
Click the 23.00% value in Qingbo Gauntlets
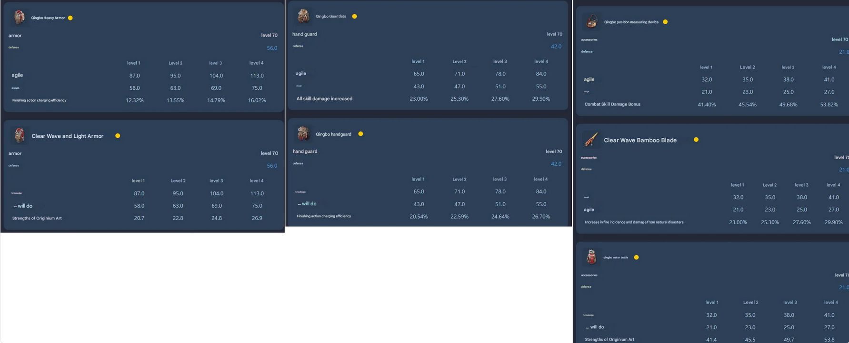419,99
